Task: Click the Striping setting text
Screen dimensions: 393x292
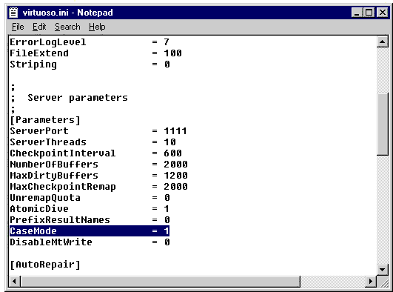Action: click(x=33, y=64)
